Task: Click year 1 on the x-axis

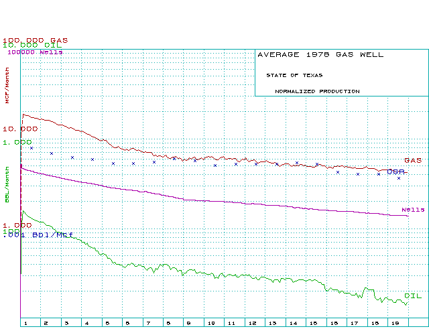Action: click(x=25, y=323)
